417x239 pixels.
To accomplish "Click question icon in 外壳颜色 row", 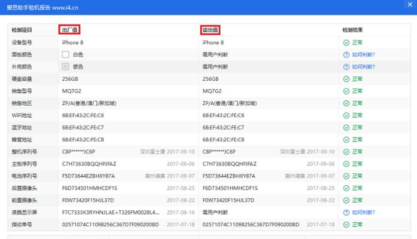I will coord(346,66).
